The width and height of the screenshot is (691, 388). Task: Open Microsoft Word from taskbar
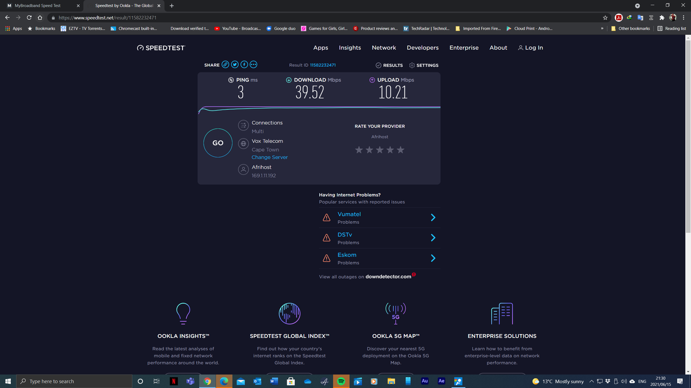coord(274,381)
